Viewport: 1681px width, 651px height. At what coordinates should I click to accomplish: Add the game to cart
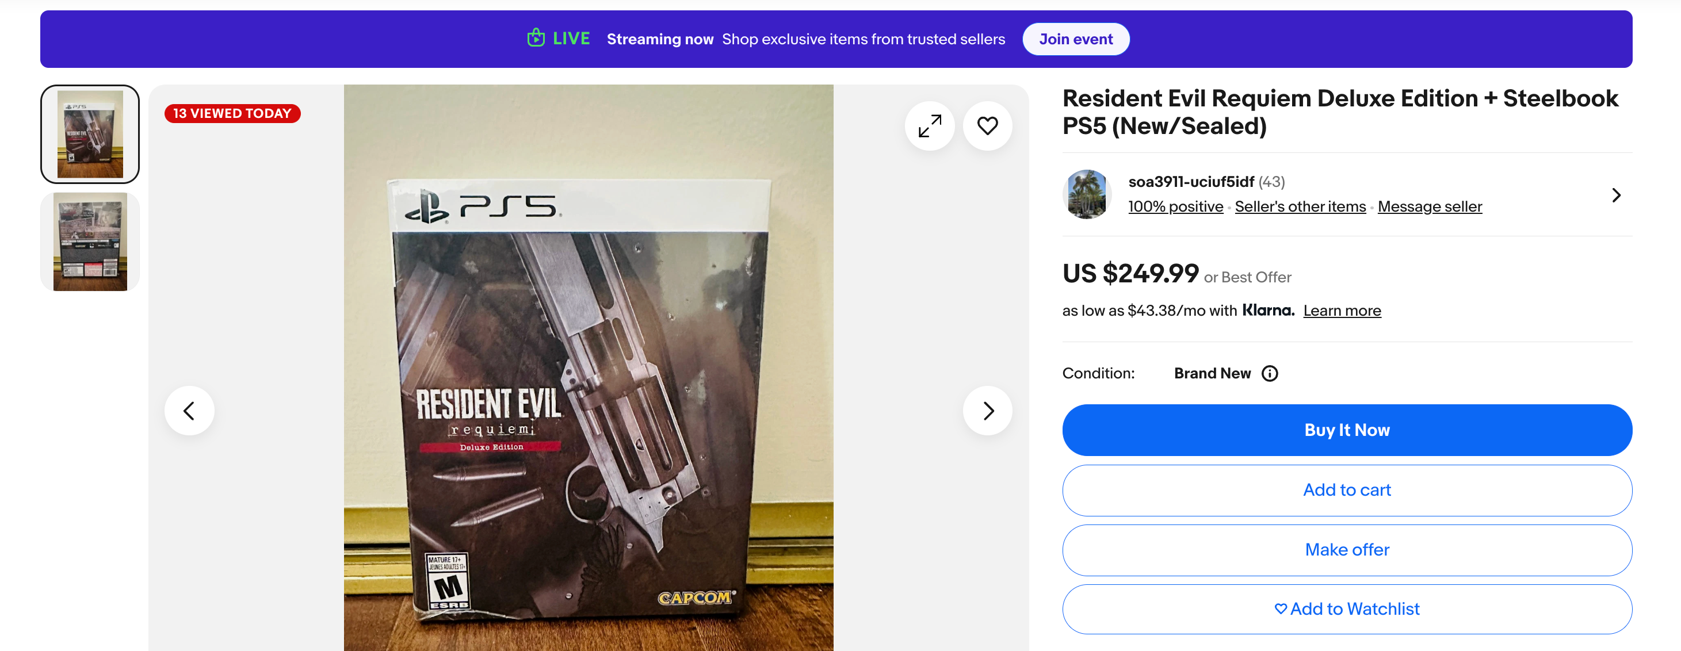coord(1346,491)
